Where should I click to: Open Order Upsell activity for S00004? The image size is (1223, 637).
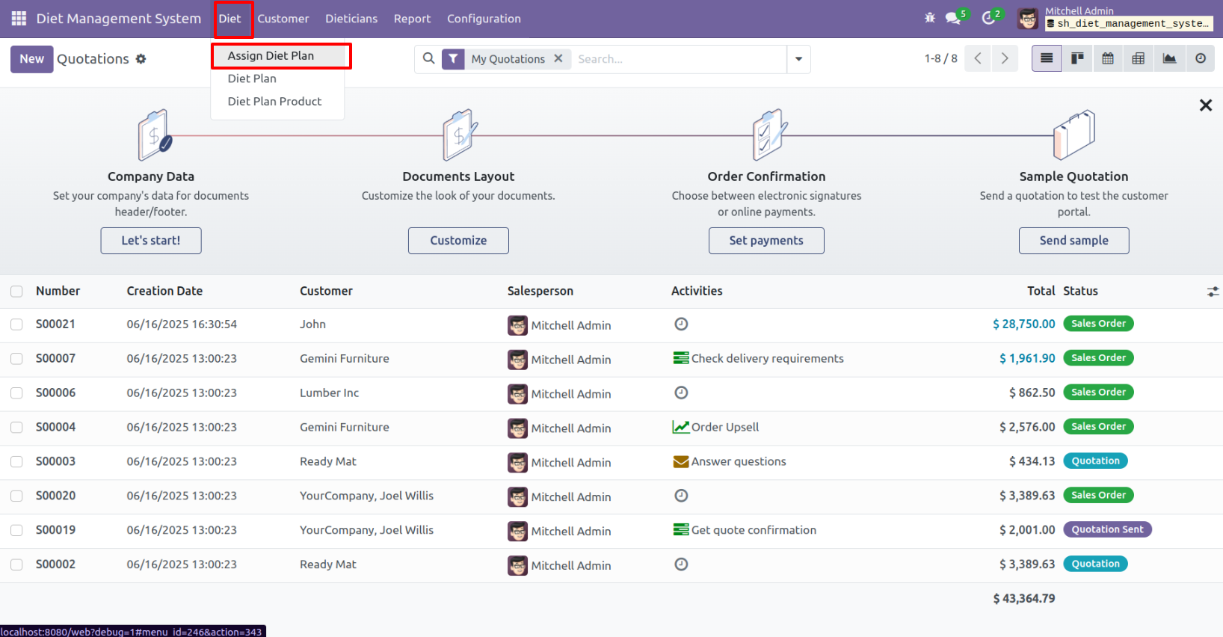coord(715,427)
